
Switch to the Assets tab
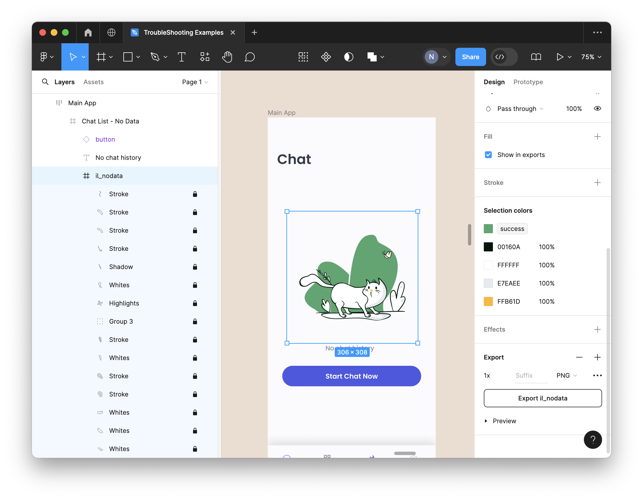tap(93, 82)
